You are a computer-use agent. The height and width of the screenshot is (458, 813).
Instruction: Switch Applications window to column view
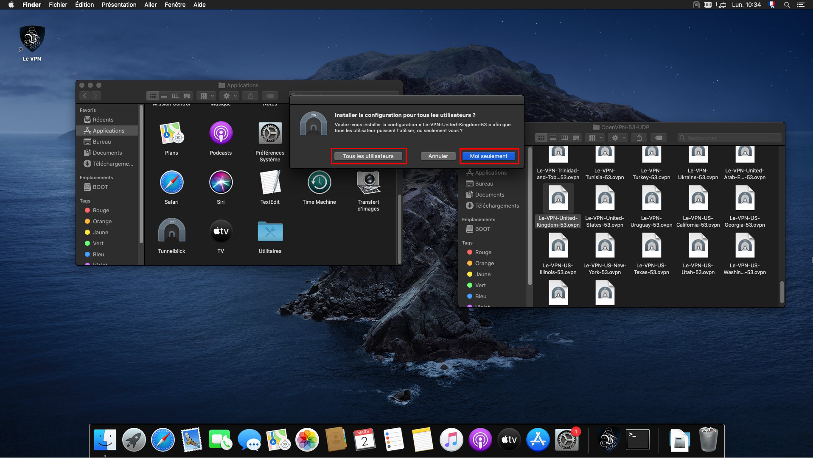[176, 96]
